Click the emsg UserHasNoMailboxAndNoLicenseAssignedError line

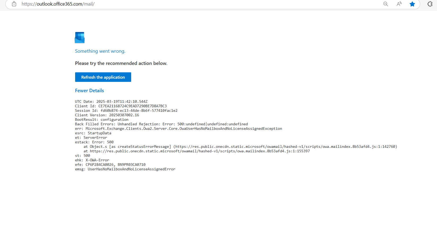tap(125, 169)
